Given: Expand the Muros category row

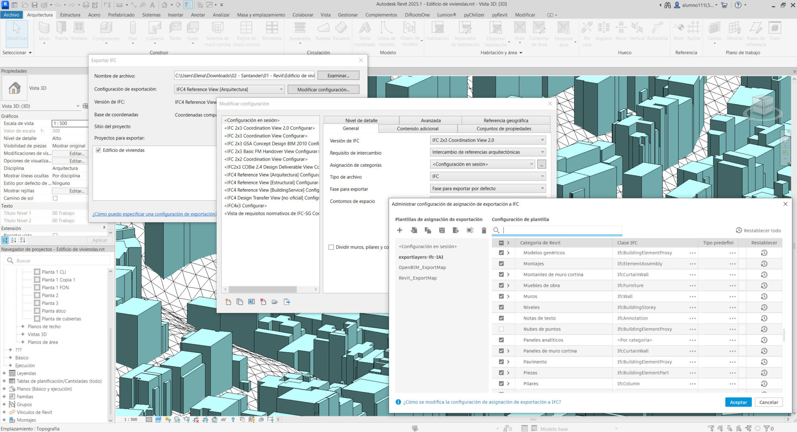Looking at the screenshot, I should 508,296.
